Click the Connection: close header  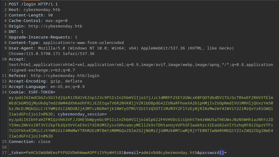click(x=30, y=142)
